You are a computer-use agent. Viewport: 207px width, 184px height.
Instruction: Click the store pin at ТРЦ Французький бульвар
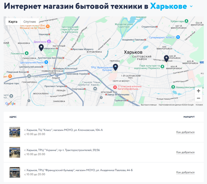pyautogui.click(x=115, y=67)
